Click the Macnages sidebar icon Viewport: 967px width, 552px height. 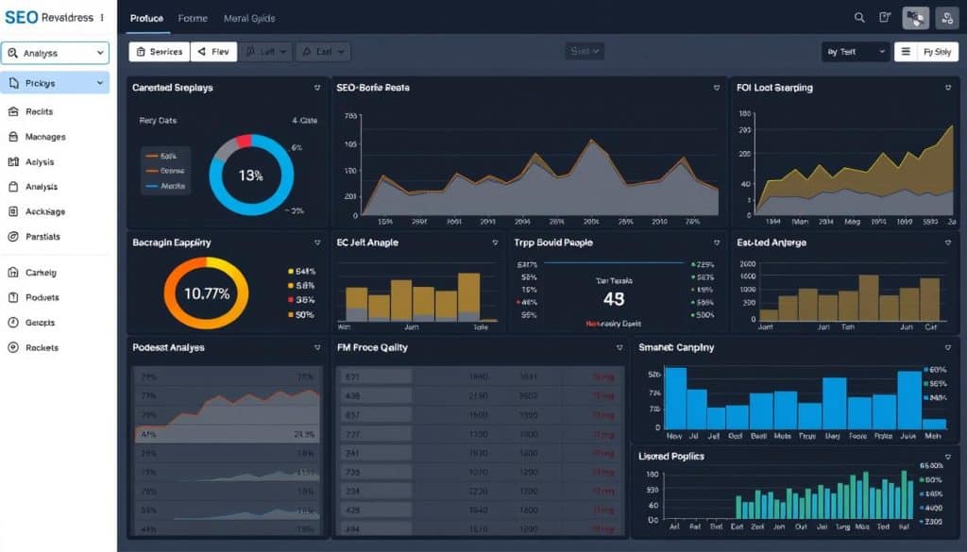click(x=13, y=137)
